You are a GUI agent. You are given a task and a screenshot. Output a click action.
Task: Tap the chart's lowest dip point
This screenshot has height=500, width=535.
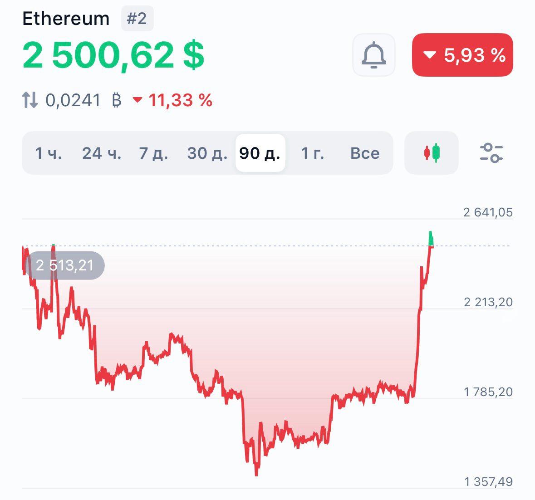(256, 473)
